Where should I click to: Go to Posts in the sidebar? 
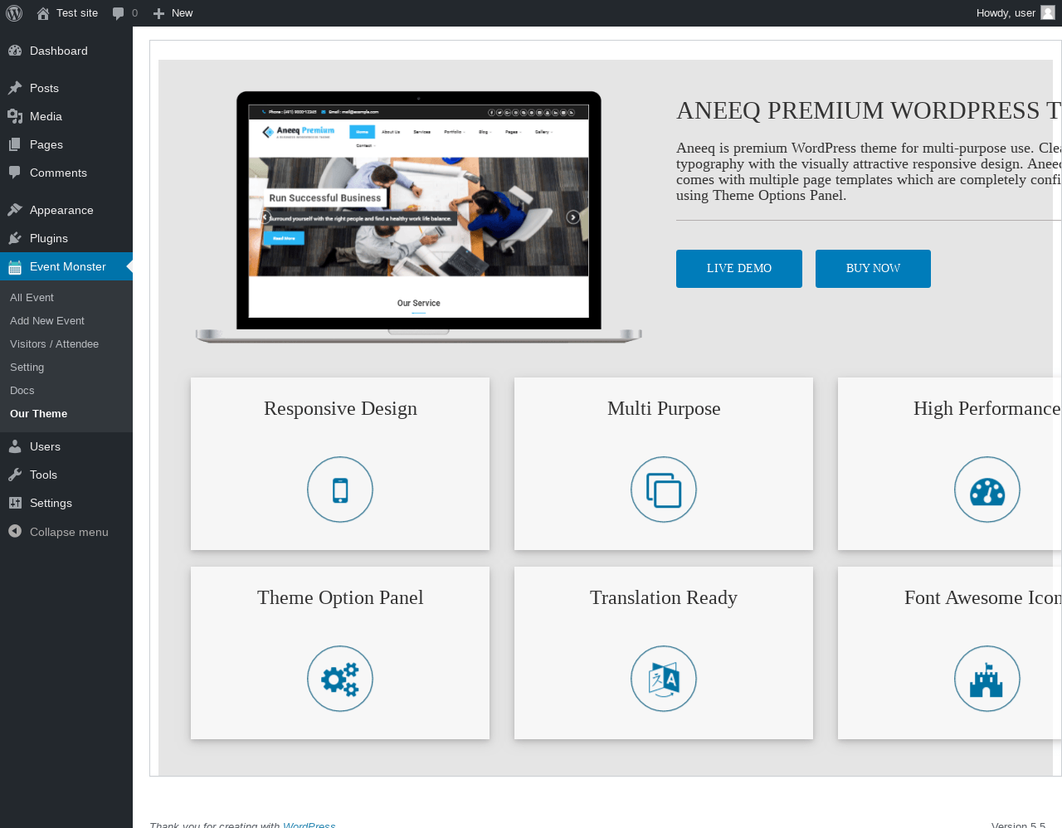click(x=44, y=88)
